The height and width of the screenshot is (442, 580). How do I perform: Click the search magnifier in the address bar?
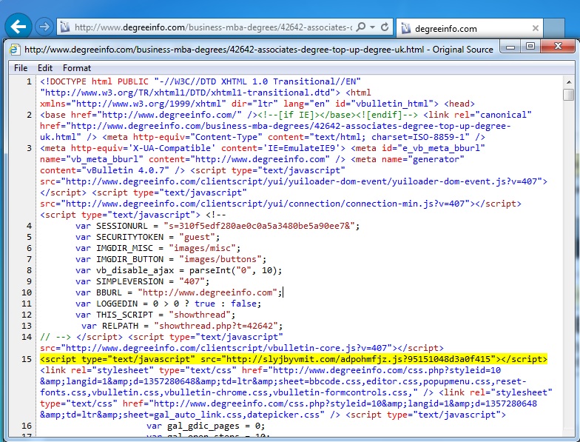(x=361, y=27)
